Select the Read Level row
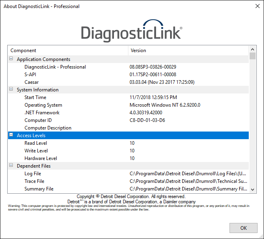Screen dimensions: 264x239 128,143
